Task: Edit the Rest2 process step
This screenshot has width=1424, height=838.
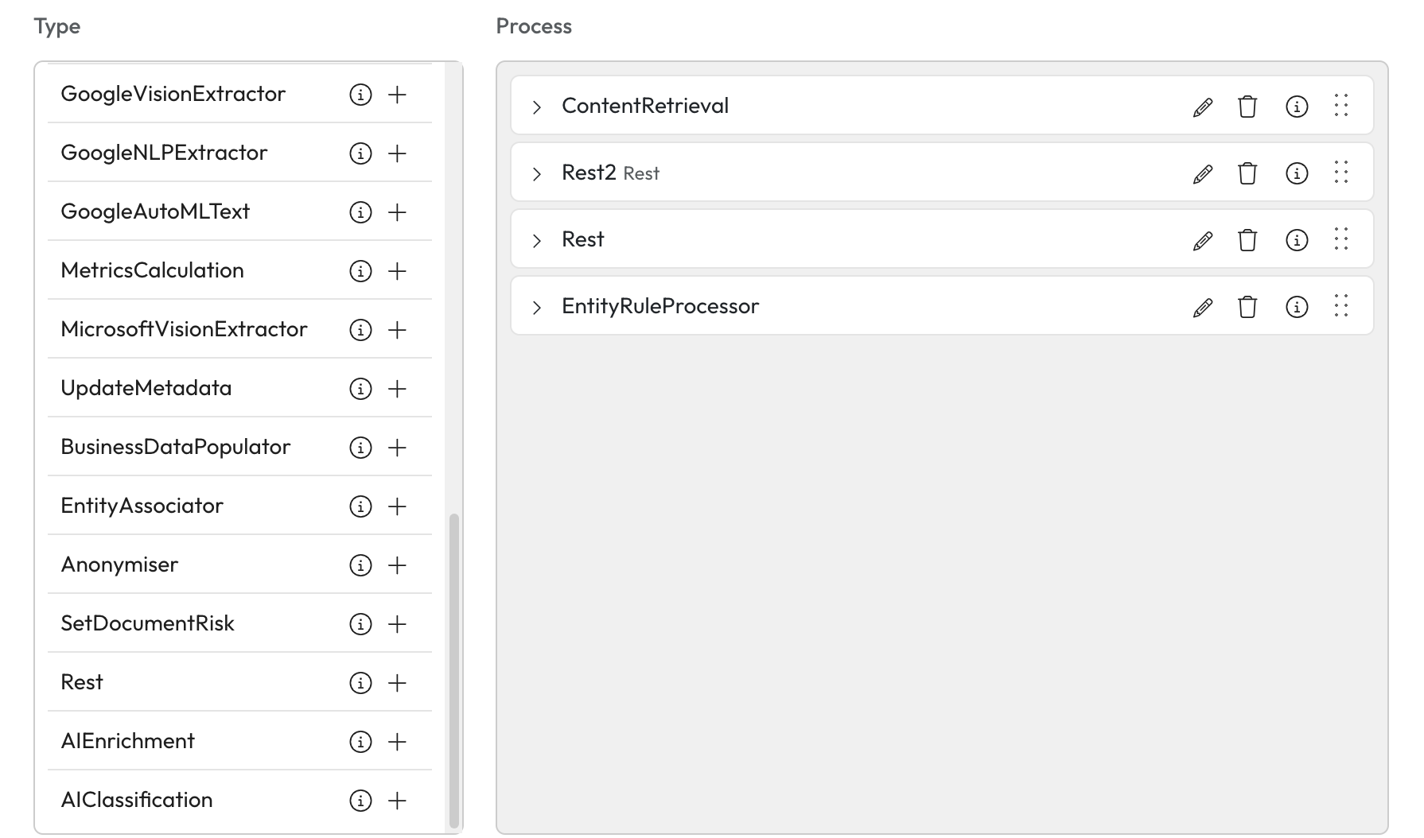Action: pos(1203,173)
